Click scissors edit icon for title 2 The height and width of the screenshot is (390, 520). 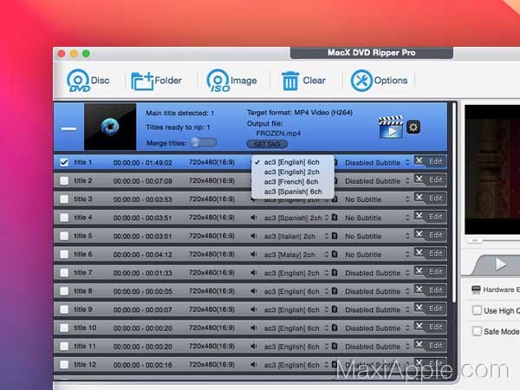[x=419, y=179]
